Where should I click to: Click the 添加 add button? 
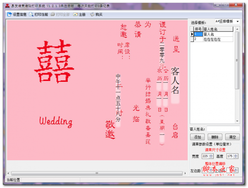197,137
